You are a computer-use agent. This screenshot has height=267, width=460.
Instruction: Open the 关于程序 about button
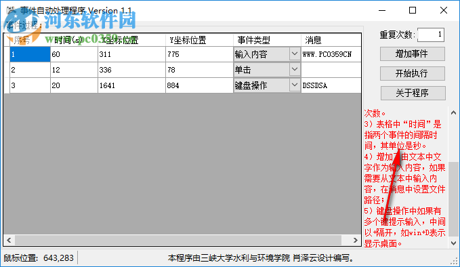pyautogui.click(x=413, y=93)
